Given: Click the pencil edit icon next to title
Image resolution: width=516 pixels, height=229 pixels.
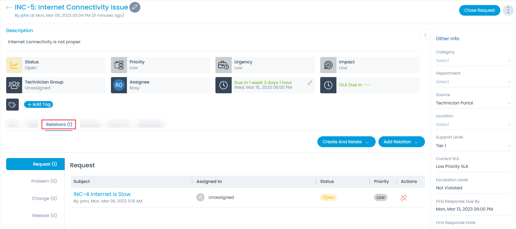Looking at the screenshot, I should 135,7.
